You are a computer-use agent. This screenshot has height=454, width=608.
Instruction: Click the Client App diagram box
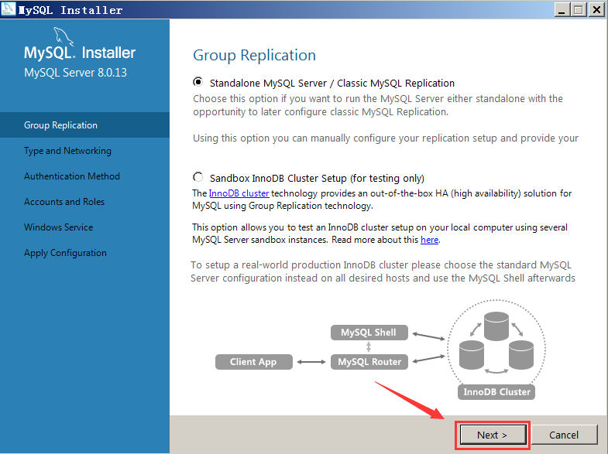(x=253, y=362)
